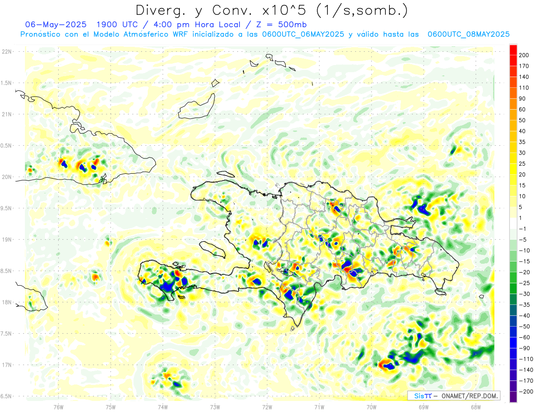The height and width of the screenshot is (413, 534).
Task: Click the color scale value -60
Action: (x=525, y=337)
